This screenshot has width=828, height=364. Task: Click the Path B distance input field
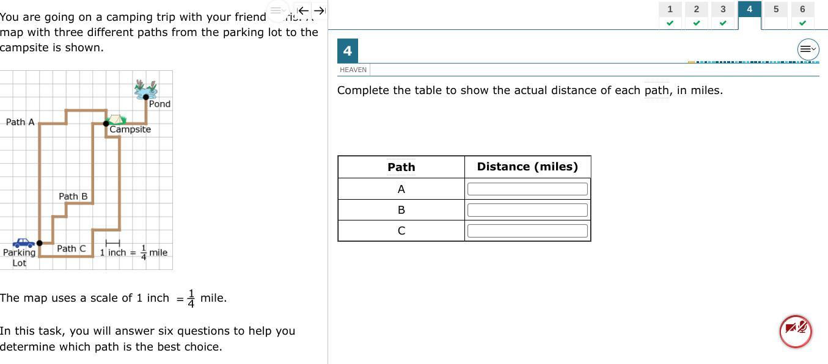coord(527,210)
